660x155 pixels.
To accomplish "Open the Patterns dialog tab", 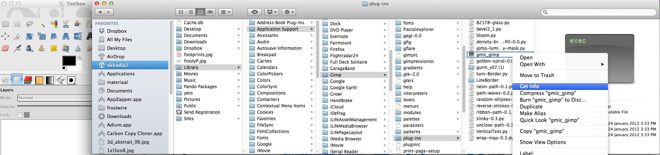I will tap(39, 80).
